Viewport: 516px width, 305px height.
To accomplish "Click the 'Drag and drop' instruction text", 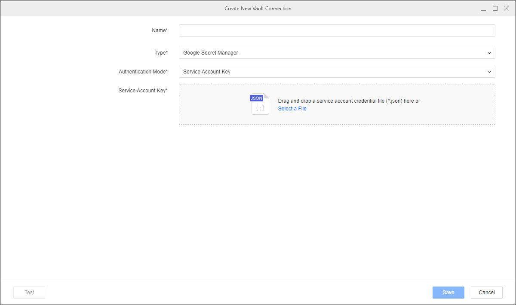I will [349, 101].
